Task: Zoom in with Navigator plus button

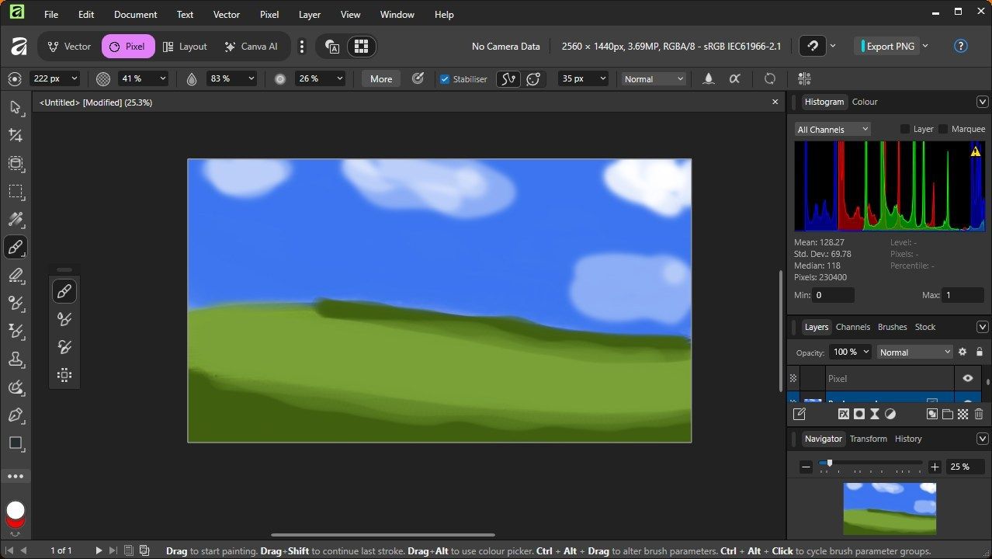Action: pos(935,467)
